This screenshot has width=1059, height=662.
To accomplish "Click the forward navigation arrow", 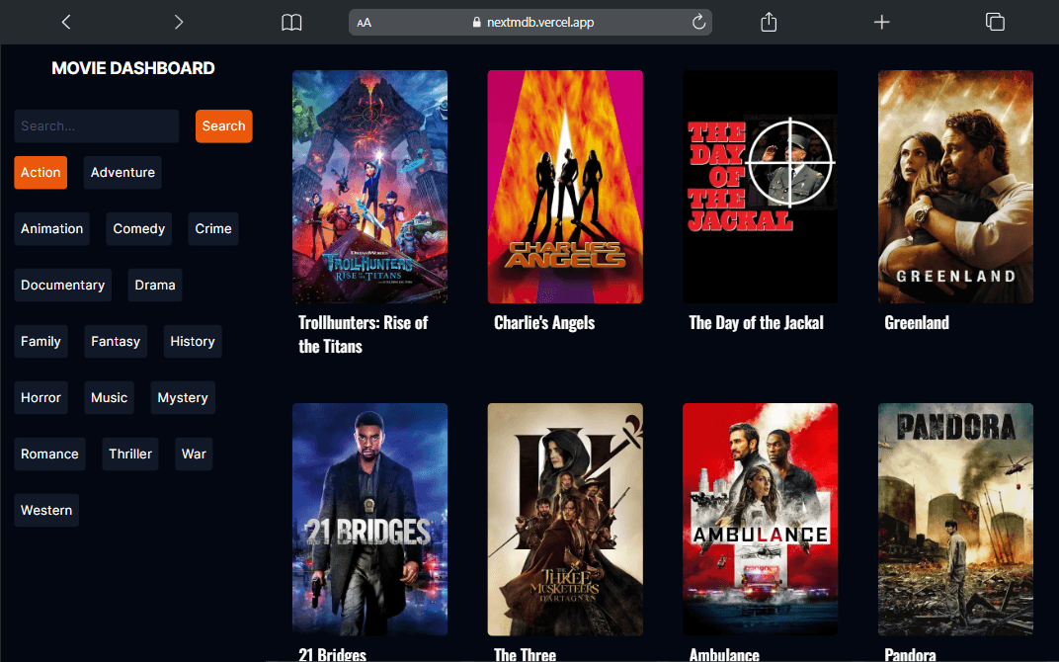I will [x=178, y=21].
